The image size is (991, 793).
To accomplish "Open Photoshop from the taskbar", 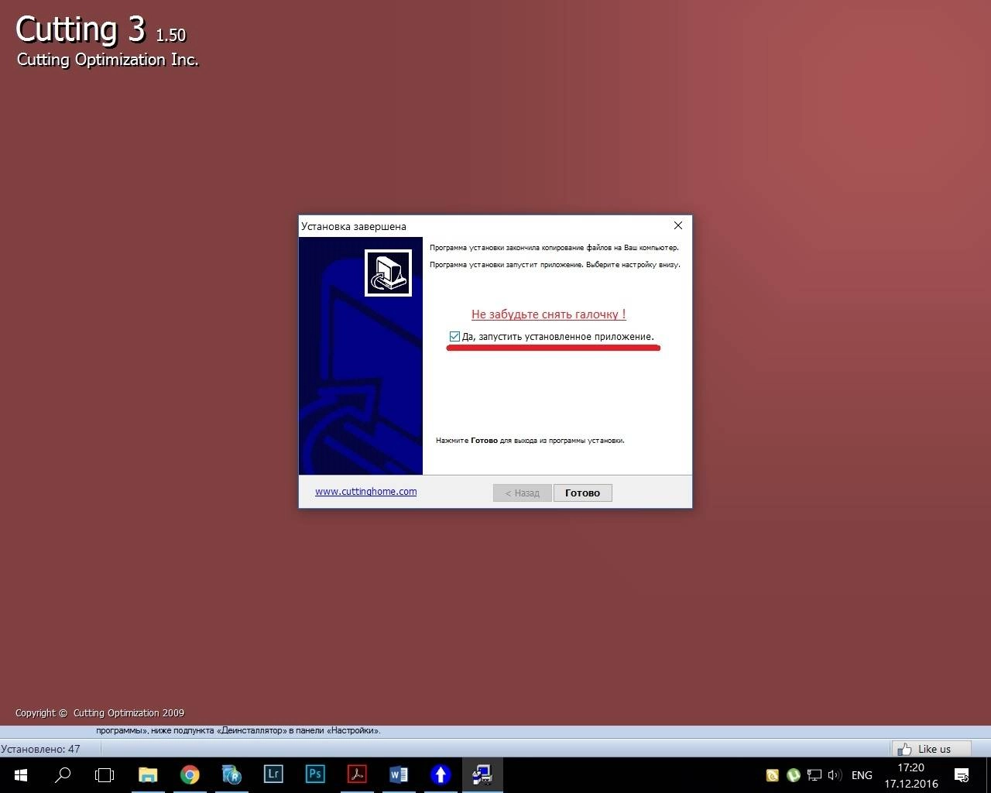I will click(315, 774).
